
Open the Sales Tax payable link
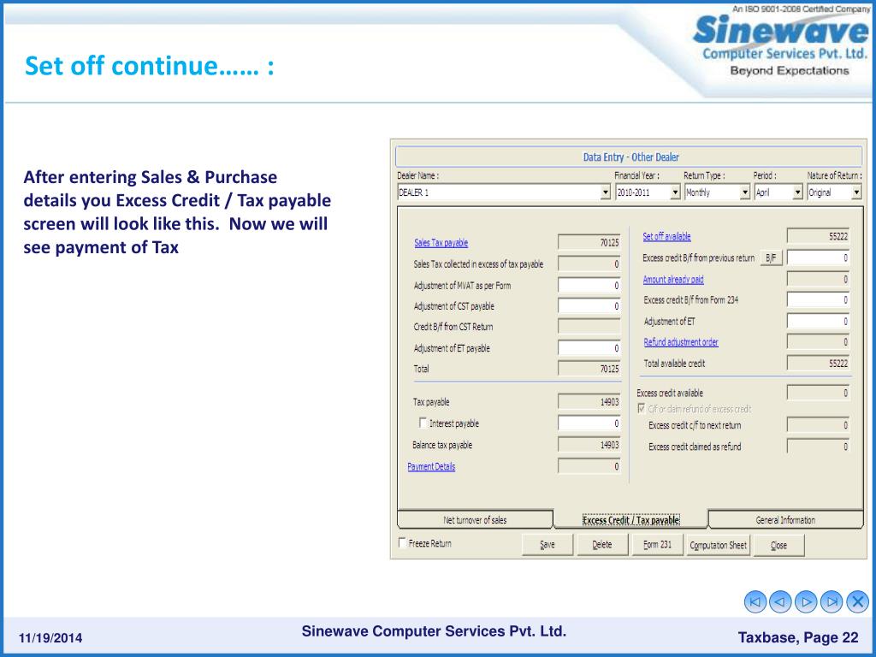441,242
